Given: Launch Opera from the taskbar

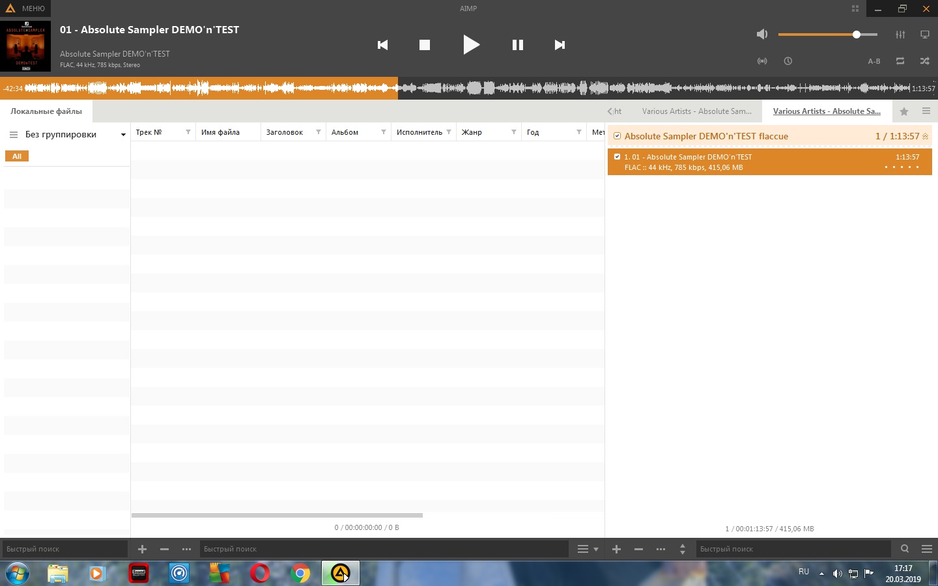Looking at the screenshot, I should [x=260, y=574].
